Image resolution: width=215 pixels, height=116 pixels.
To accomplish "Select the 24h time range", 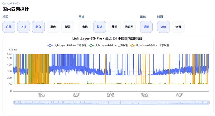I will tap(164, 27).
